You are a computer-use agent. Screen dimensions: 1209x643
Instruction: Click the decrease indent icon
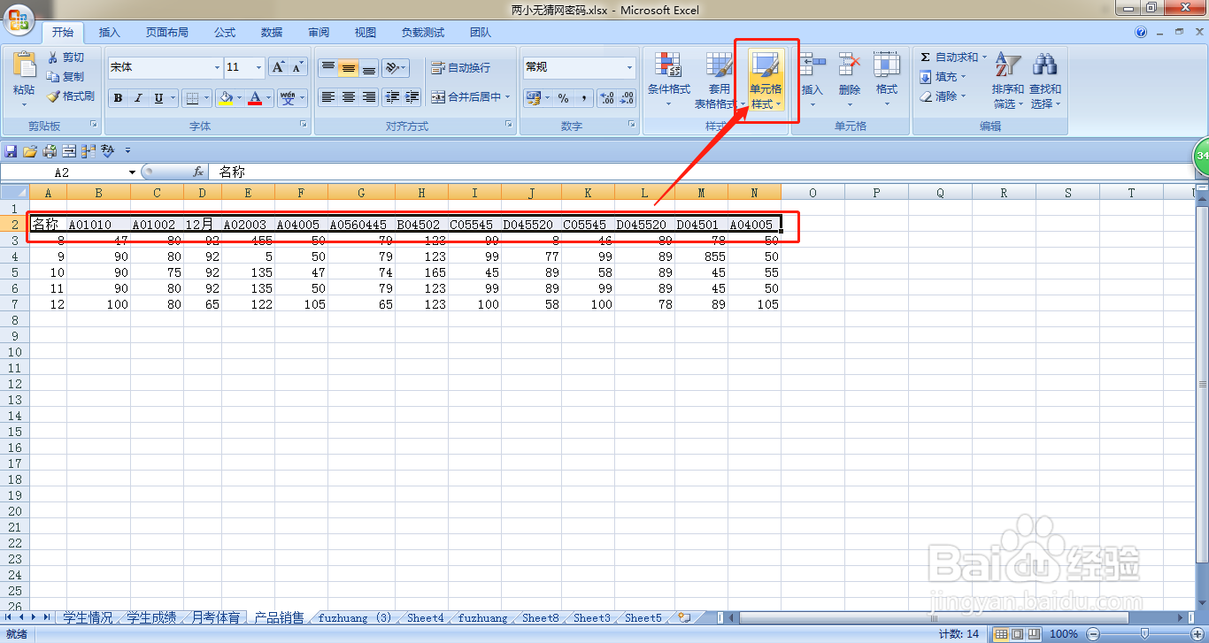(392, 97)
